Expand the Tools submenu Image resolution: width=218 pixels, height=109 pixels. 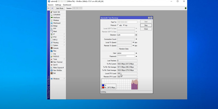click(x=64, y=59)
